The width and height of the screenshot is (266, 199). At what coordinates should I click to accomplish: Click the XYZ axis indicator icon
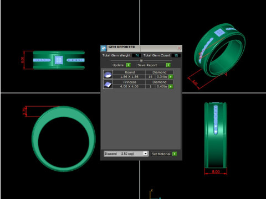tap(155, 195)
